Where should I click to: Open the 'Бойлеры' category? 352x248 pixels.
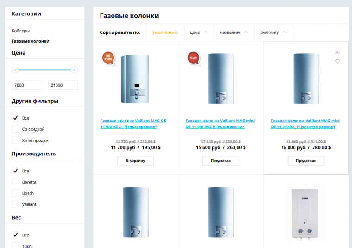[20, 31]
